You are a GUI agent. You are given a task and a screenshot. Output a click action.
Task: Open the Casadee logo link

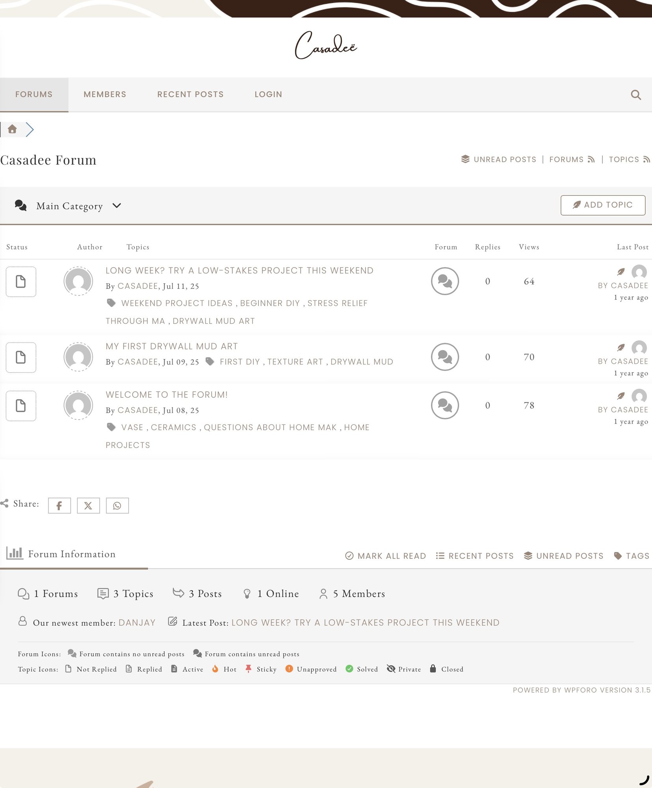tap(326, 45)
